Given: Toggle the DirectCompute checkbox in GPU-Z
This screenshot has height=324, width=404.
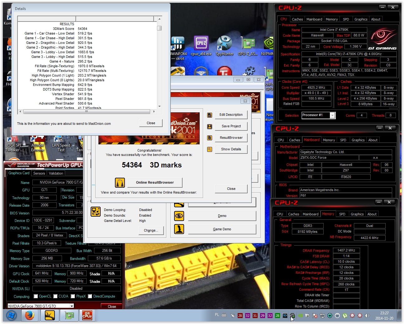Looking at the screenshot, I should (90, 296).
